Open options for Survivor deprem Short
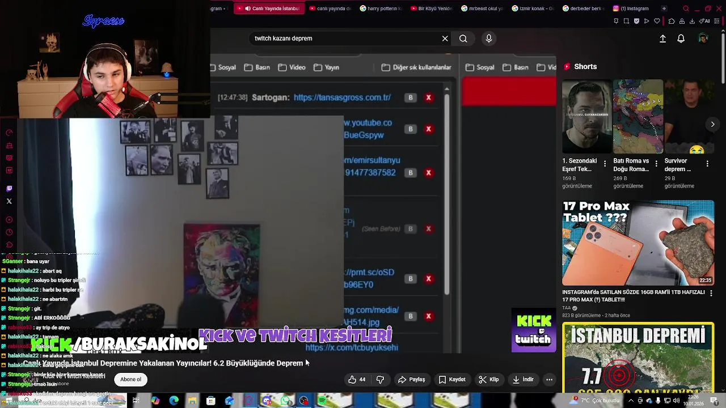The width and height of the screenshot is (726, 408). coord(707,164)
